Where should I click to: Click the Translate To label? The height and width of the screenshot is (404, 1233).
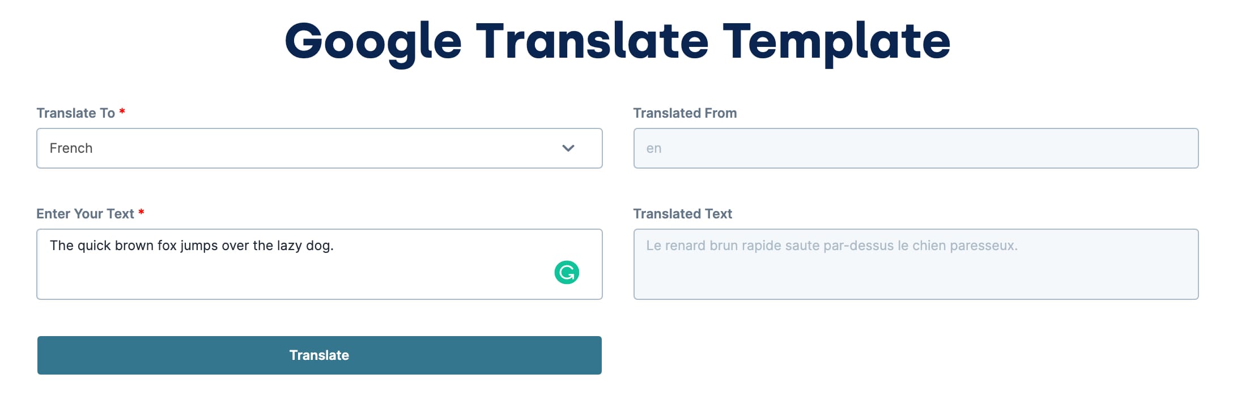pos(76,113)
